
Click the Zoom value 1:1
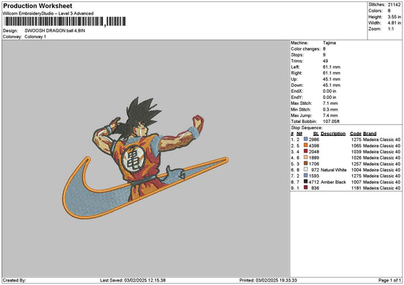click(391, 29)
